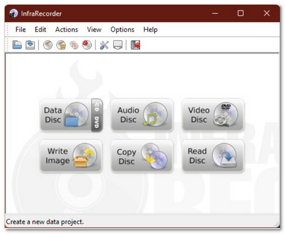Open the Options menu
The image size is (285, 234).
[122, 29]
